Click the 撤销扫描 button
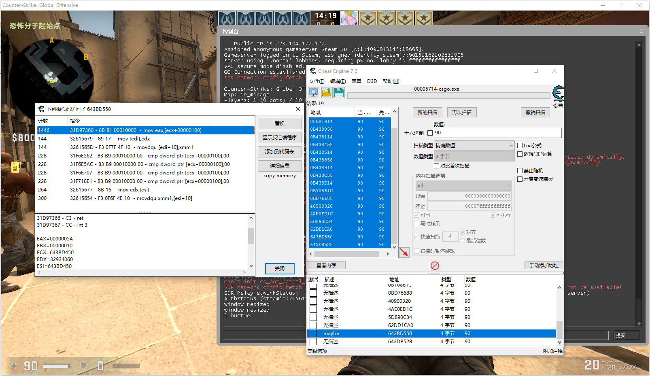The image size is (650, 376). (x=535, y=112)
